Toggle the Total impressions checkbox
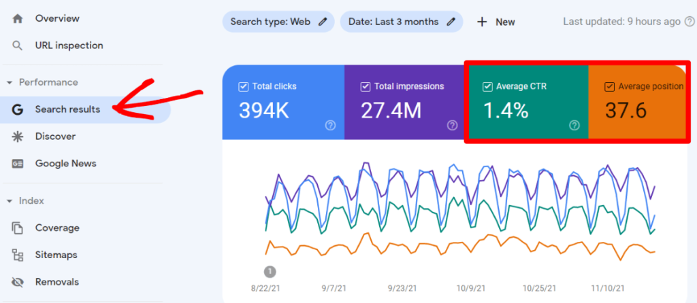The image size is (697, 303). tap(366, 87)
